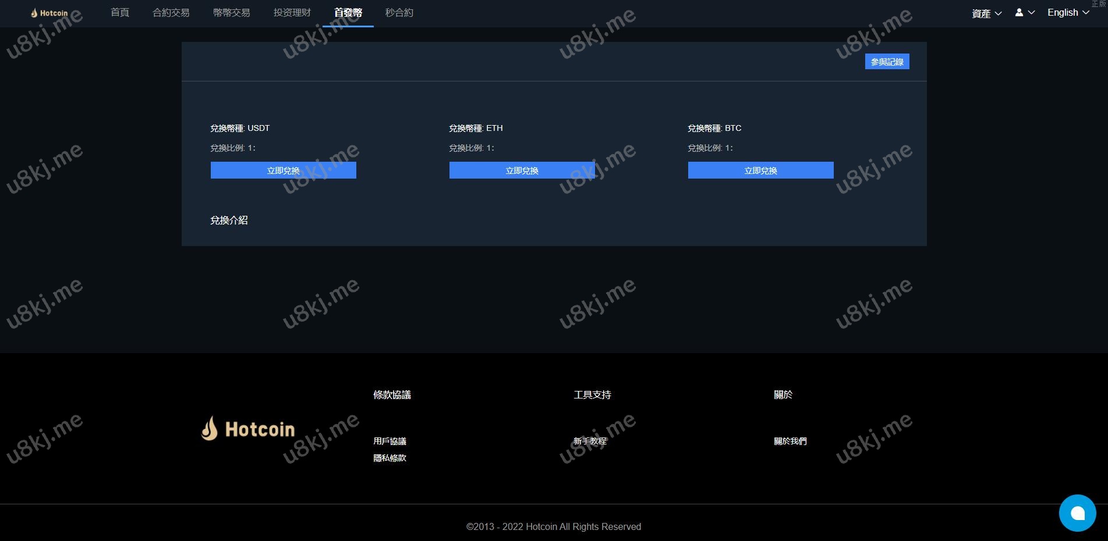Switch to the 幣幣交易 spot trading tab

(231, 13)
